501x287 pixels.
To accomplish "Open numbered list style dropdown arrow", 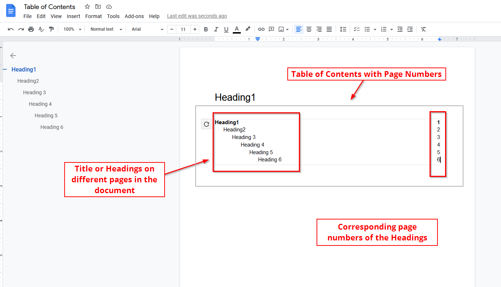I will pyautogui.click(x=392, y=29).
